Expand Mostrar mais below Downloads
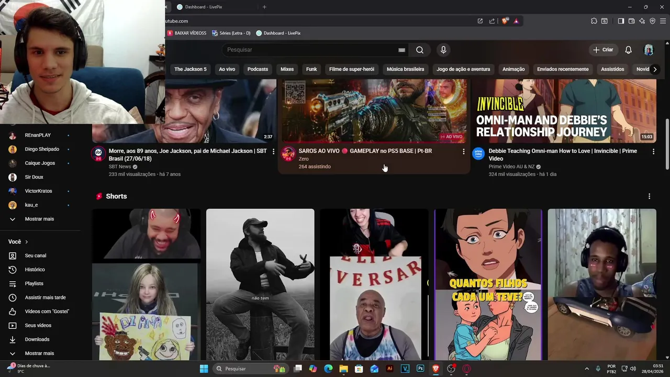Screen dimensions: 670x377 pyautogui.click(x=40, y=353)
